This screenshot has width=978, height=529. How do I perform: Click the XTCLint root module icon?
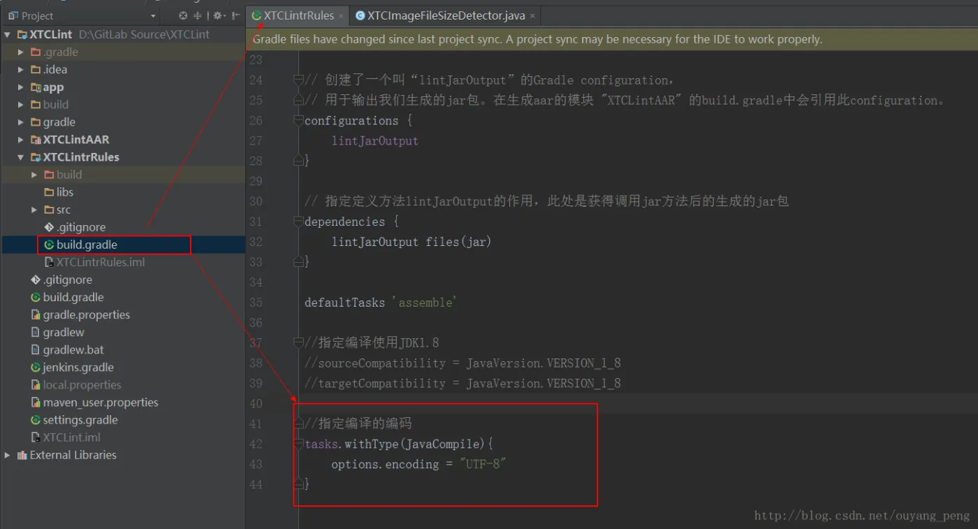click(x=22, y=34)
